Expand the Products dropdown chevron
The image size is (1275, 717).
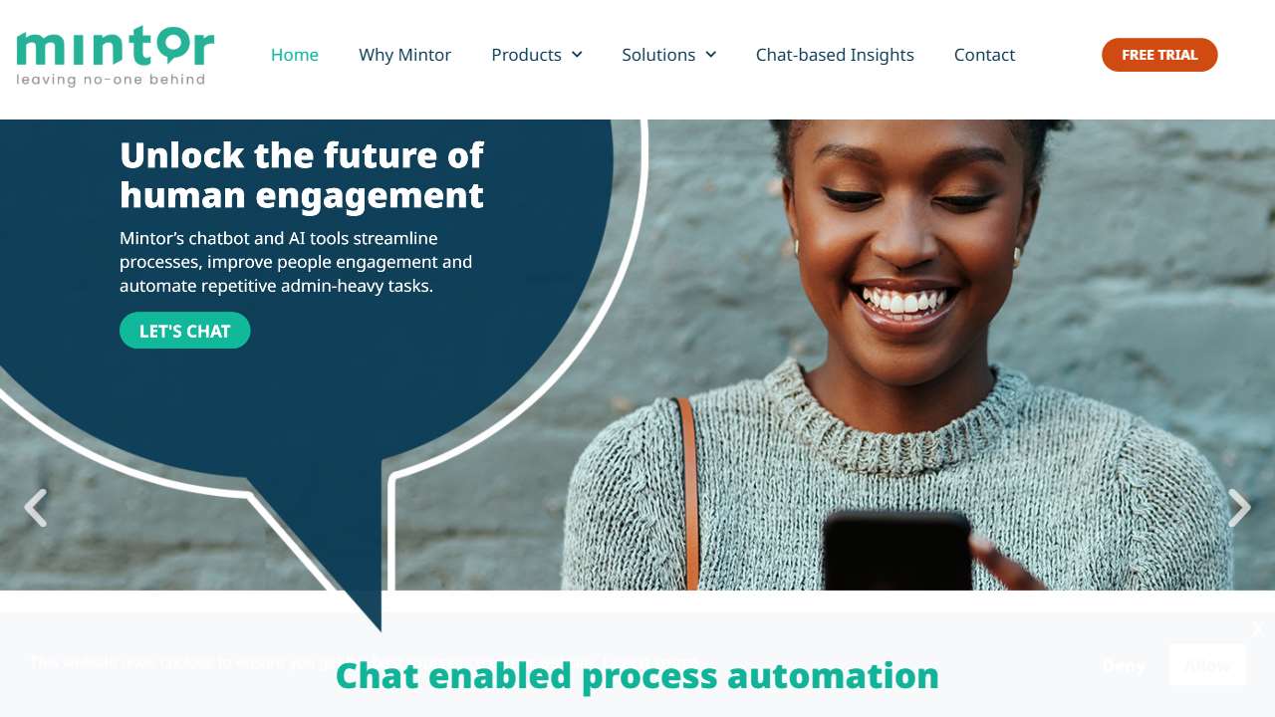point(577,55)
